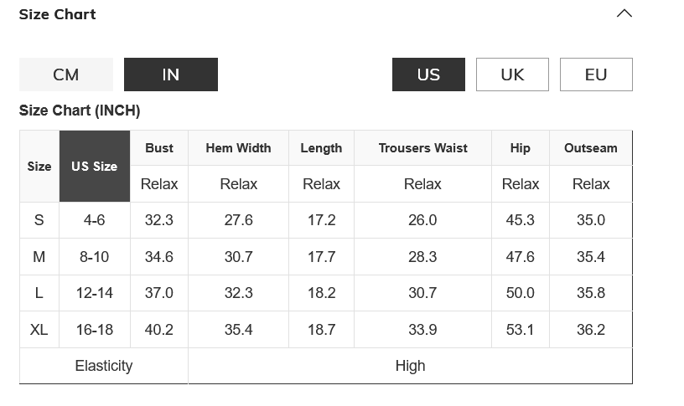
Task: Choose US sizing region
Action: tap(428, 75)
